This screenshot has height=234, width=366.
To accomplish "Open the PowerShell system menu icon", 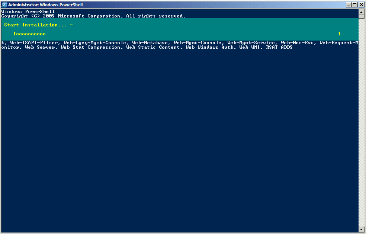I will coord(4,5).
